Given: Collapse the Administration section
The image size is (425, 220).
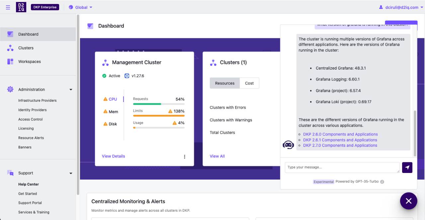Looking at the screenshot, I should (71, 89).
